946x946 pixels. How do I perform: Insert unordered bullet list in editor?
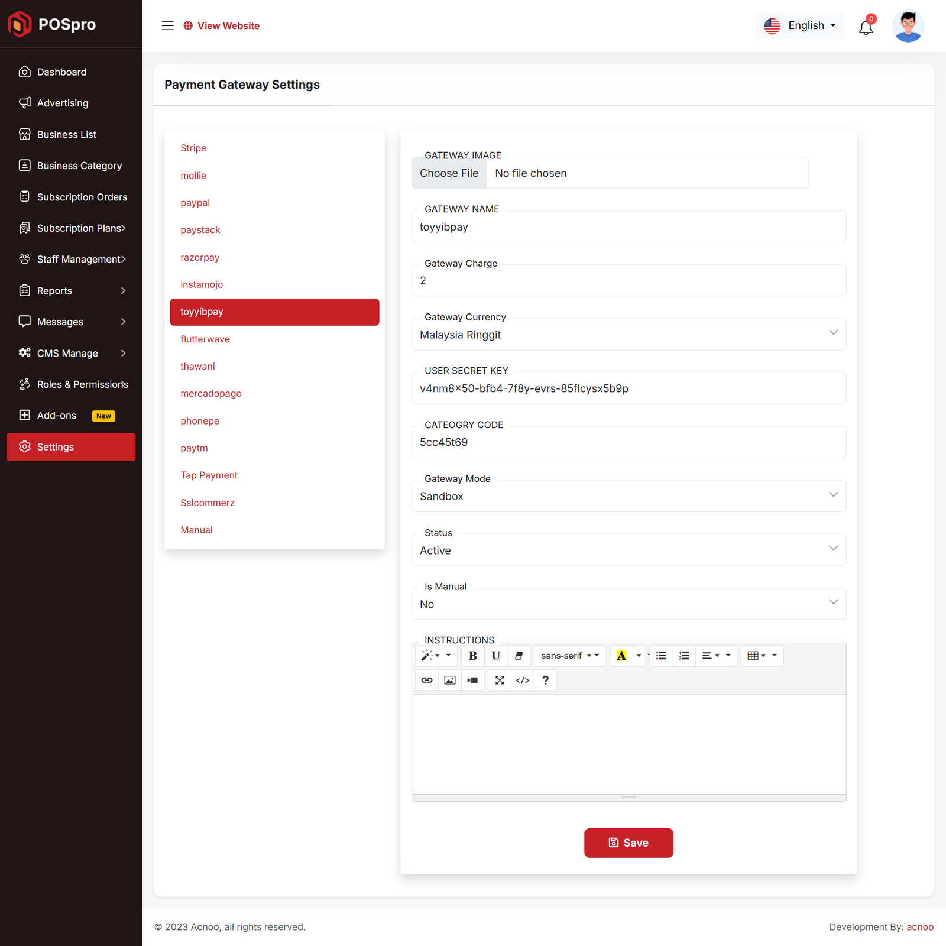point(661,656)
